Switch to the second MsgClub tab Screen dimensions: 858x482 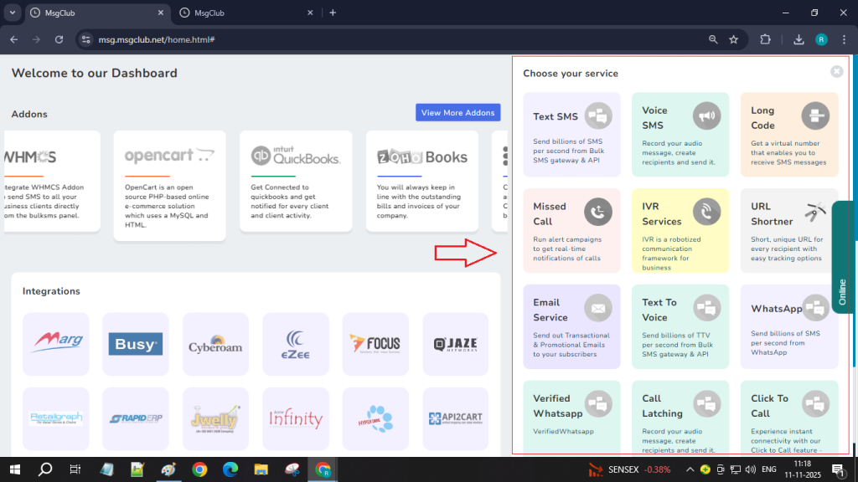click(243, 13)
